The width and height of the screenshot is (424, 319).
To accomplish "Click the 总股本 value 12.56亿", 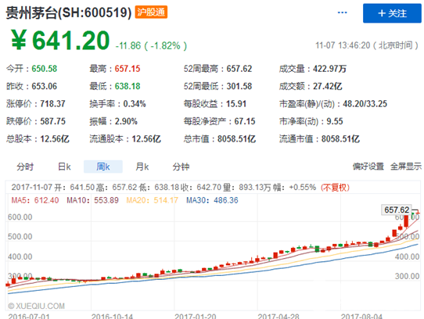I will click(55, 139).
